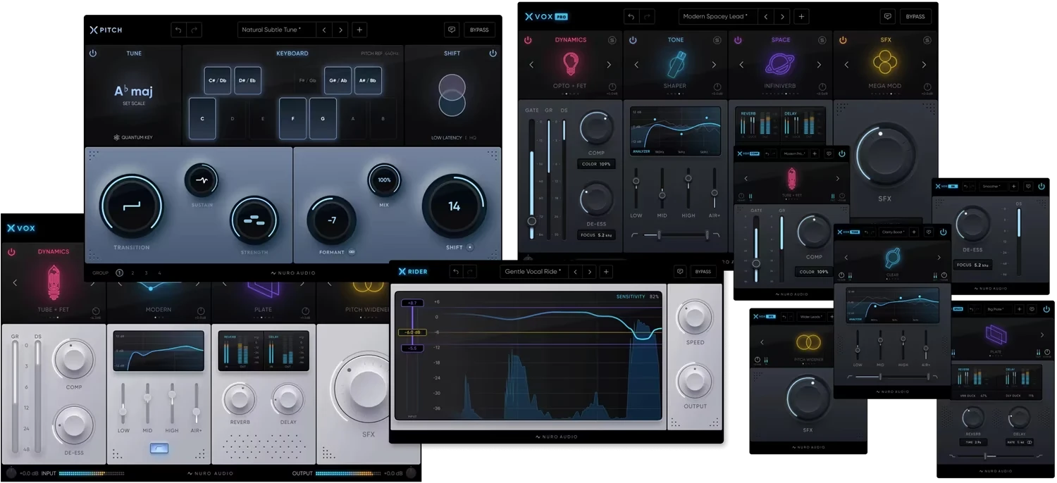
Task: Click the formant link icon
Action: point(351,252)
